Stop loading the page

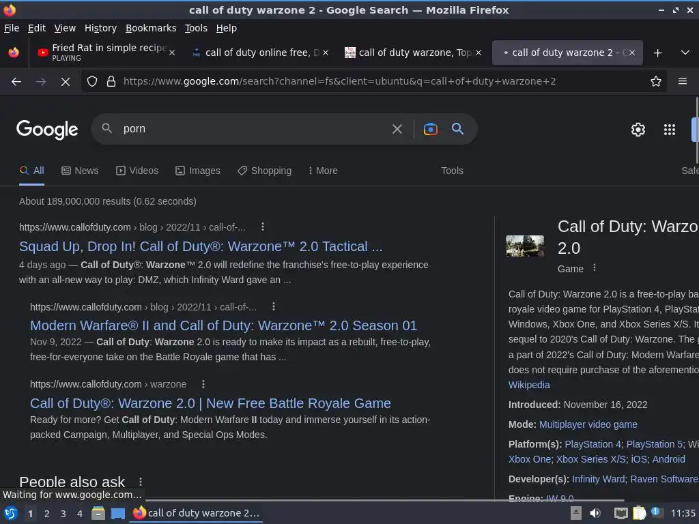[65, 82]
